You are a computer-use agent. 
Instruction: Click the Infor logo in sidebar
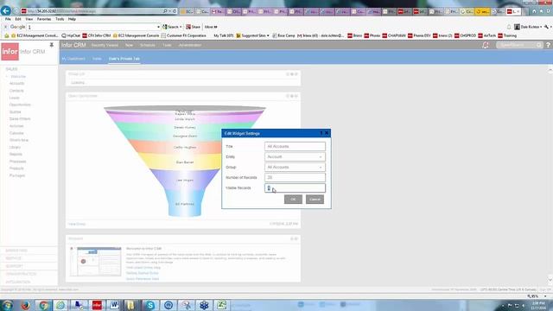[10, 52]
